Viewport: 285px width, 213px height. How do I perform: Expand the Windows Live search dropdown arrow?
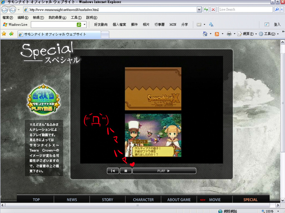[85, 25]
